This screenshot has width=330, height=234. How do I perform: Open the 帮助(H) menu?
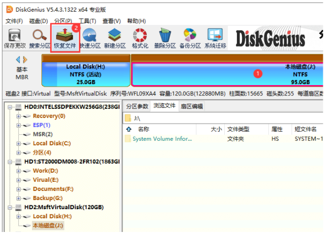(136, 21)
